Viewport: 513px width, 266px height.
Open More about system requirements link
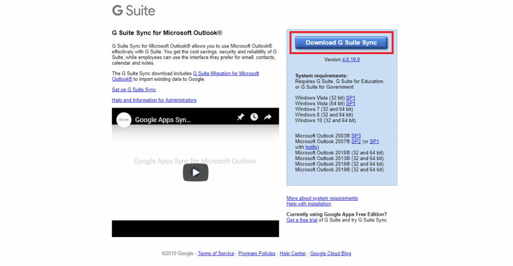click(x=322, y=199)
